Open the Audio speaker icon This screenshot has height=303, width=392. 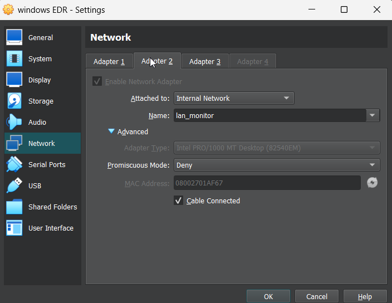coord(14,122)
